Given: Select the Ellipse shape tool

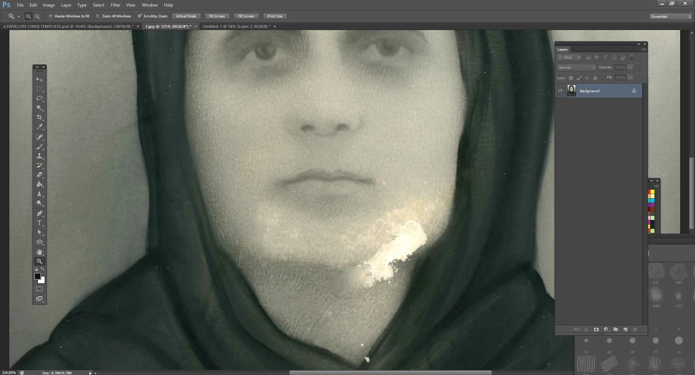Looking at the screenshot, I should 39,242.
